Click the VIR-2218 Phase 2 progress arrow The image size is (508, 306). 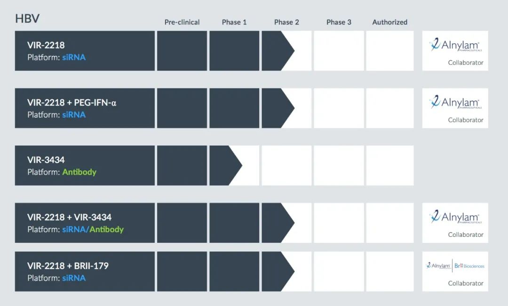(x=278, y=51)
